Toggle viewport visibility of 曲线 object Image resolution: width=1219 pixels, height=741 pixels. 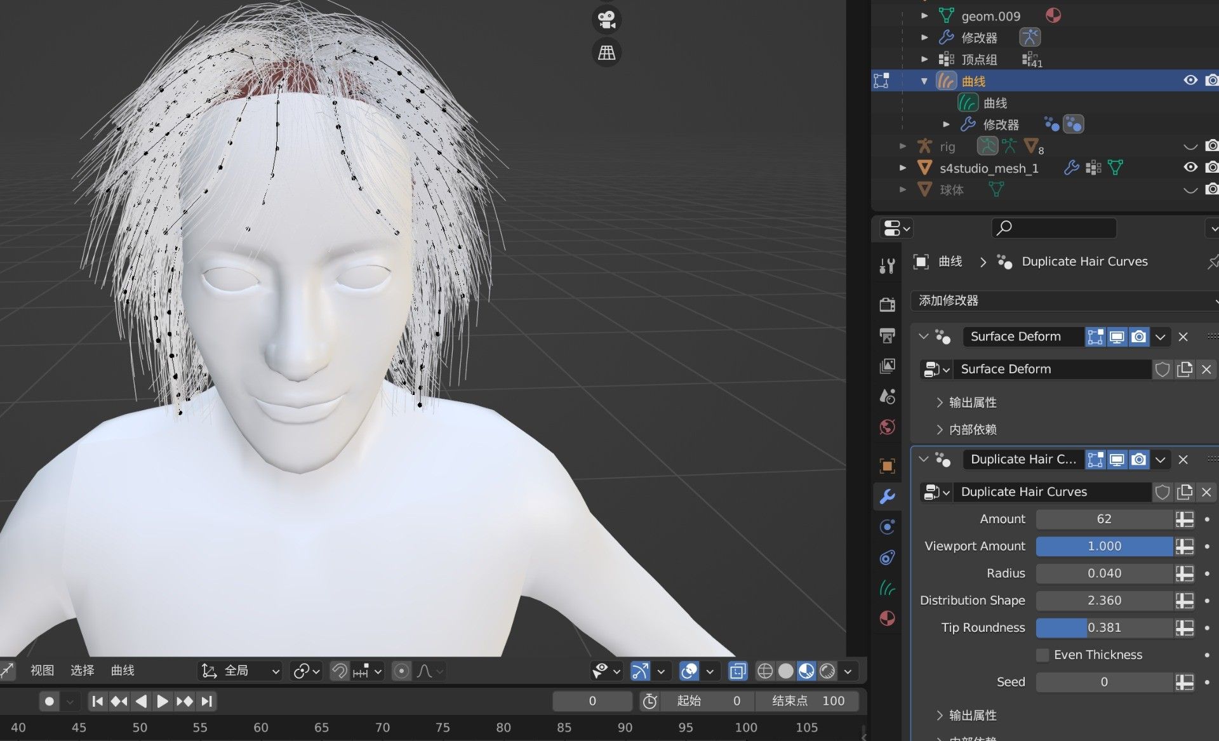tap(1190, 80)
